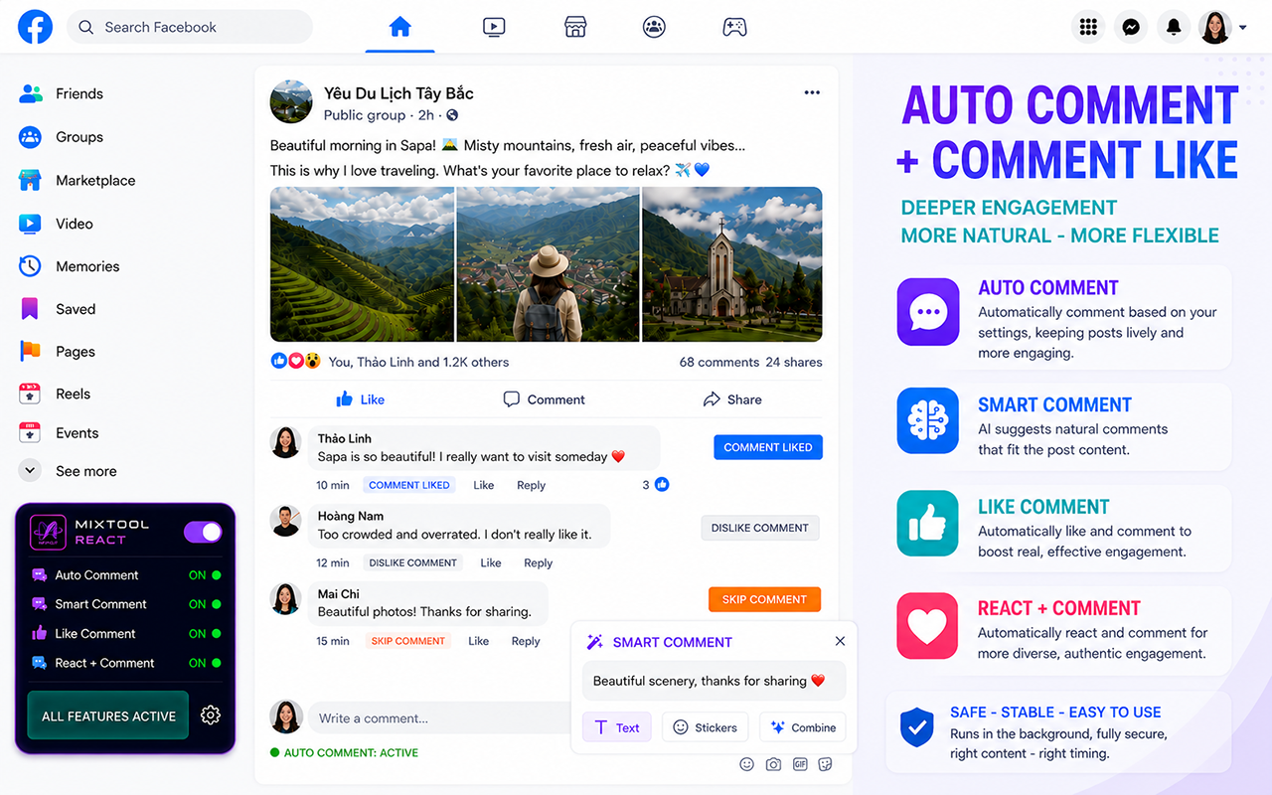The image size is (1272, 795).
Task: Open the Groups tab in top navigation
Action: (654, 27)
